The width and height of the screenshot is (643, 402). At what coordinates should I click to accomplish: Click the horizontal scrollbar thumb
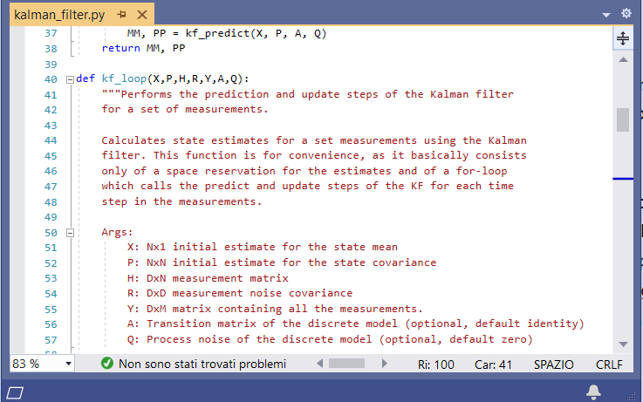point(345,364)
